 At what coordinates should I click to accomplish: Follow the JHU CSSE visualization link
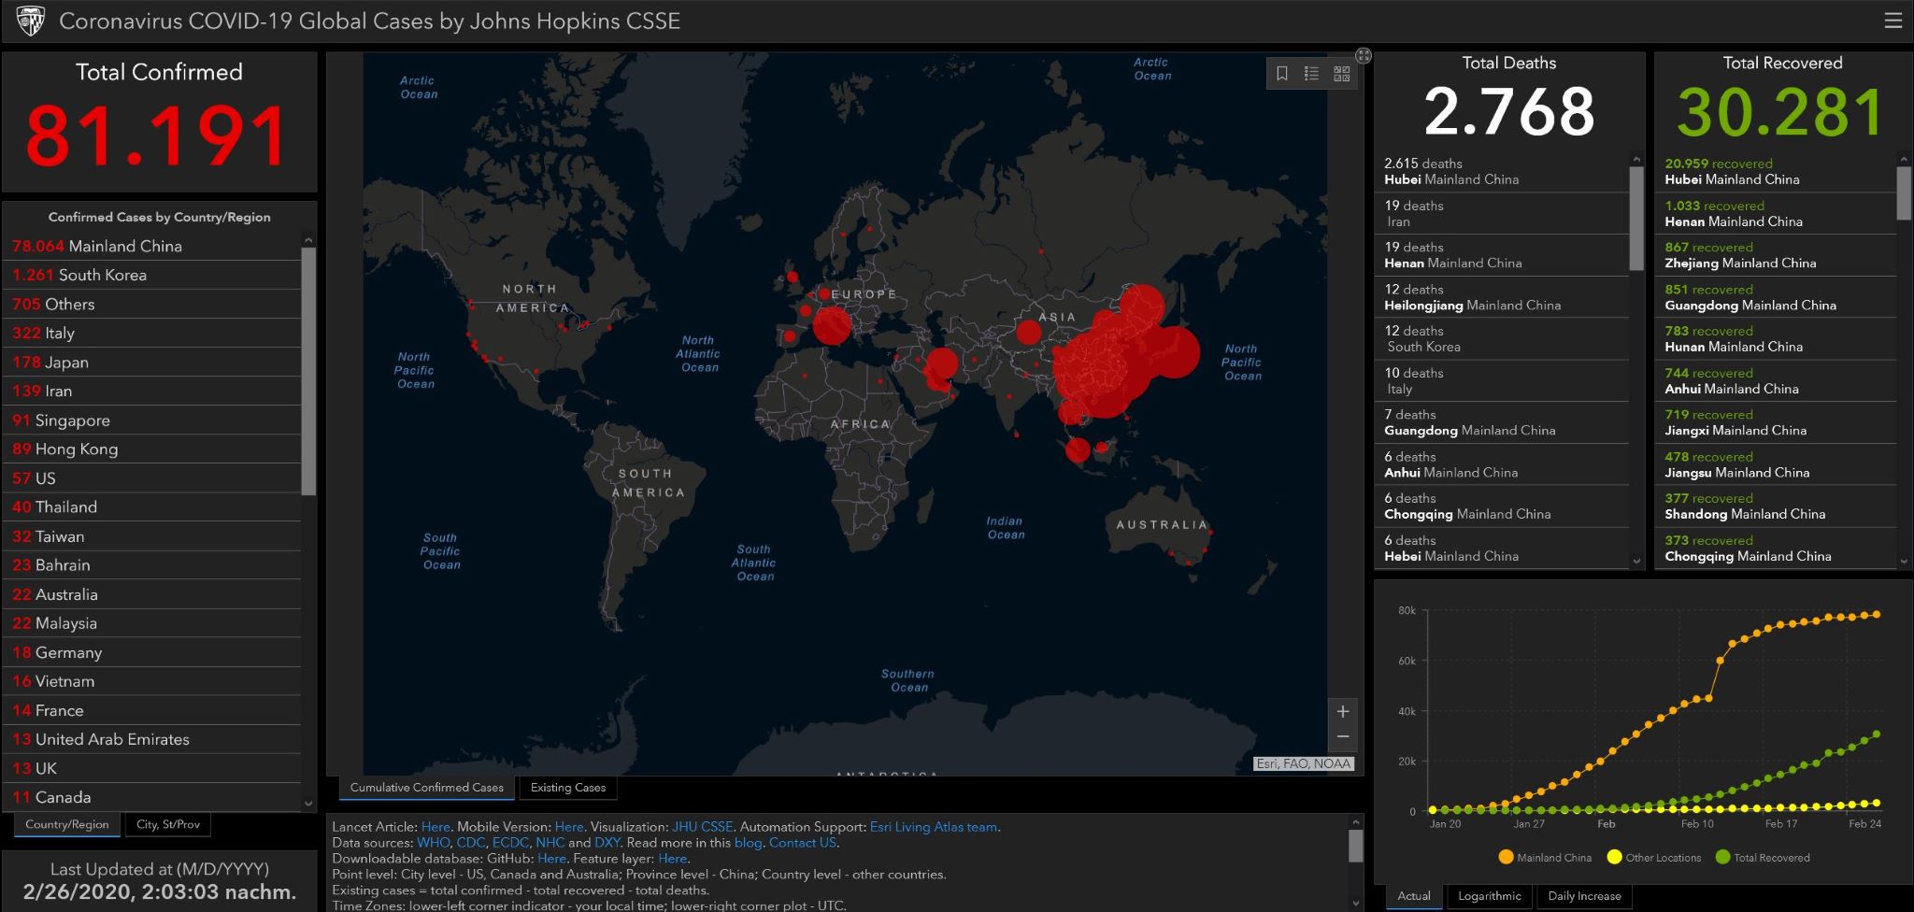pyautogui.click(x=702, y=827)
